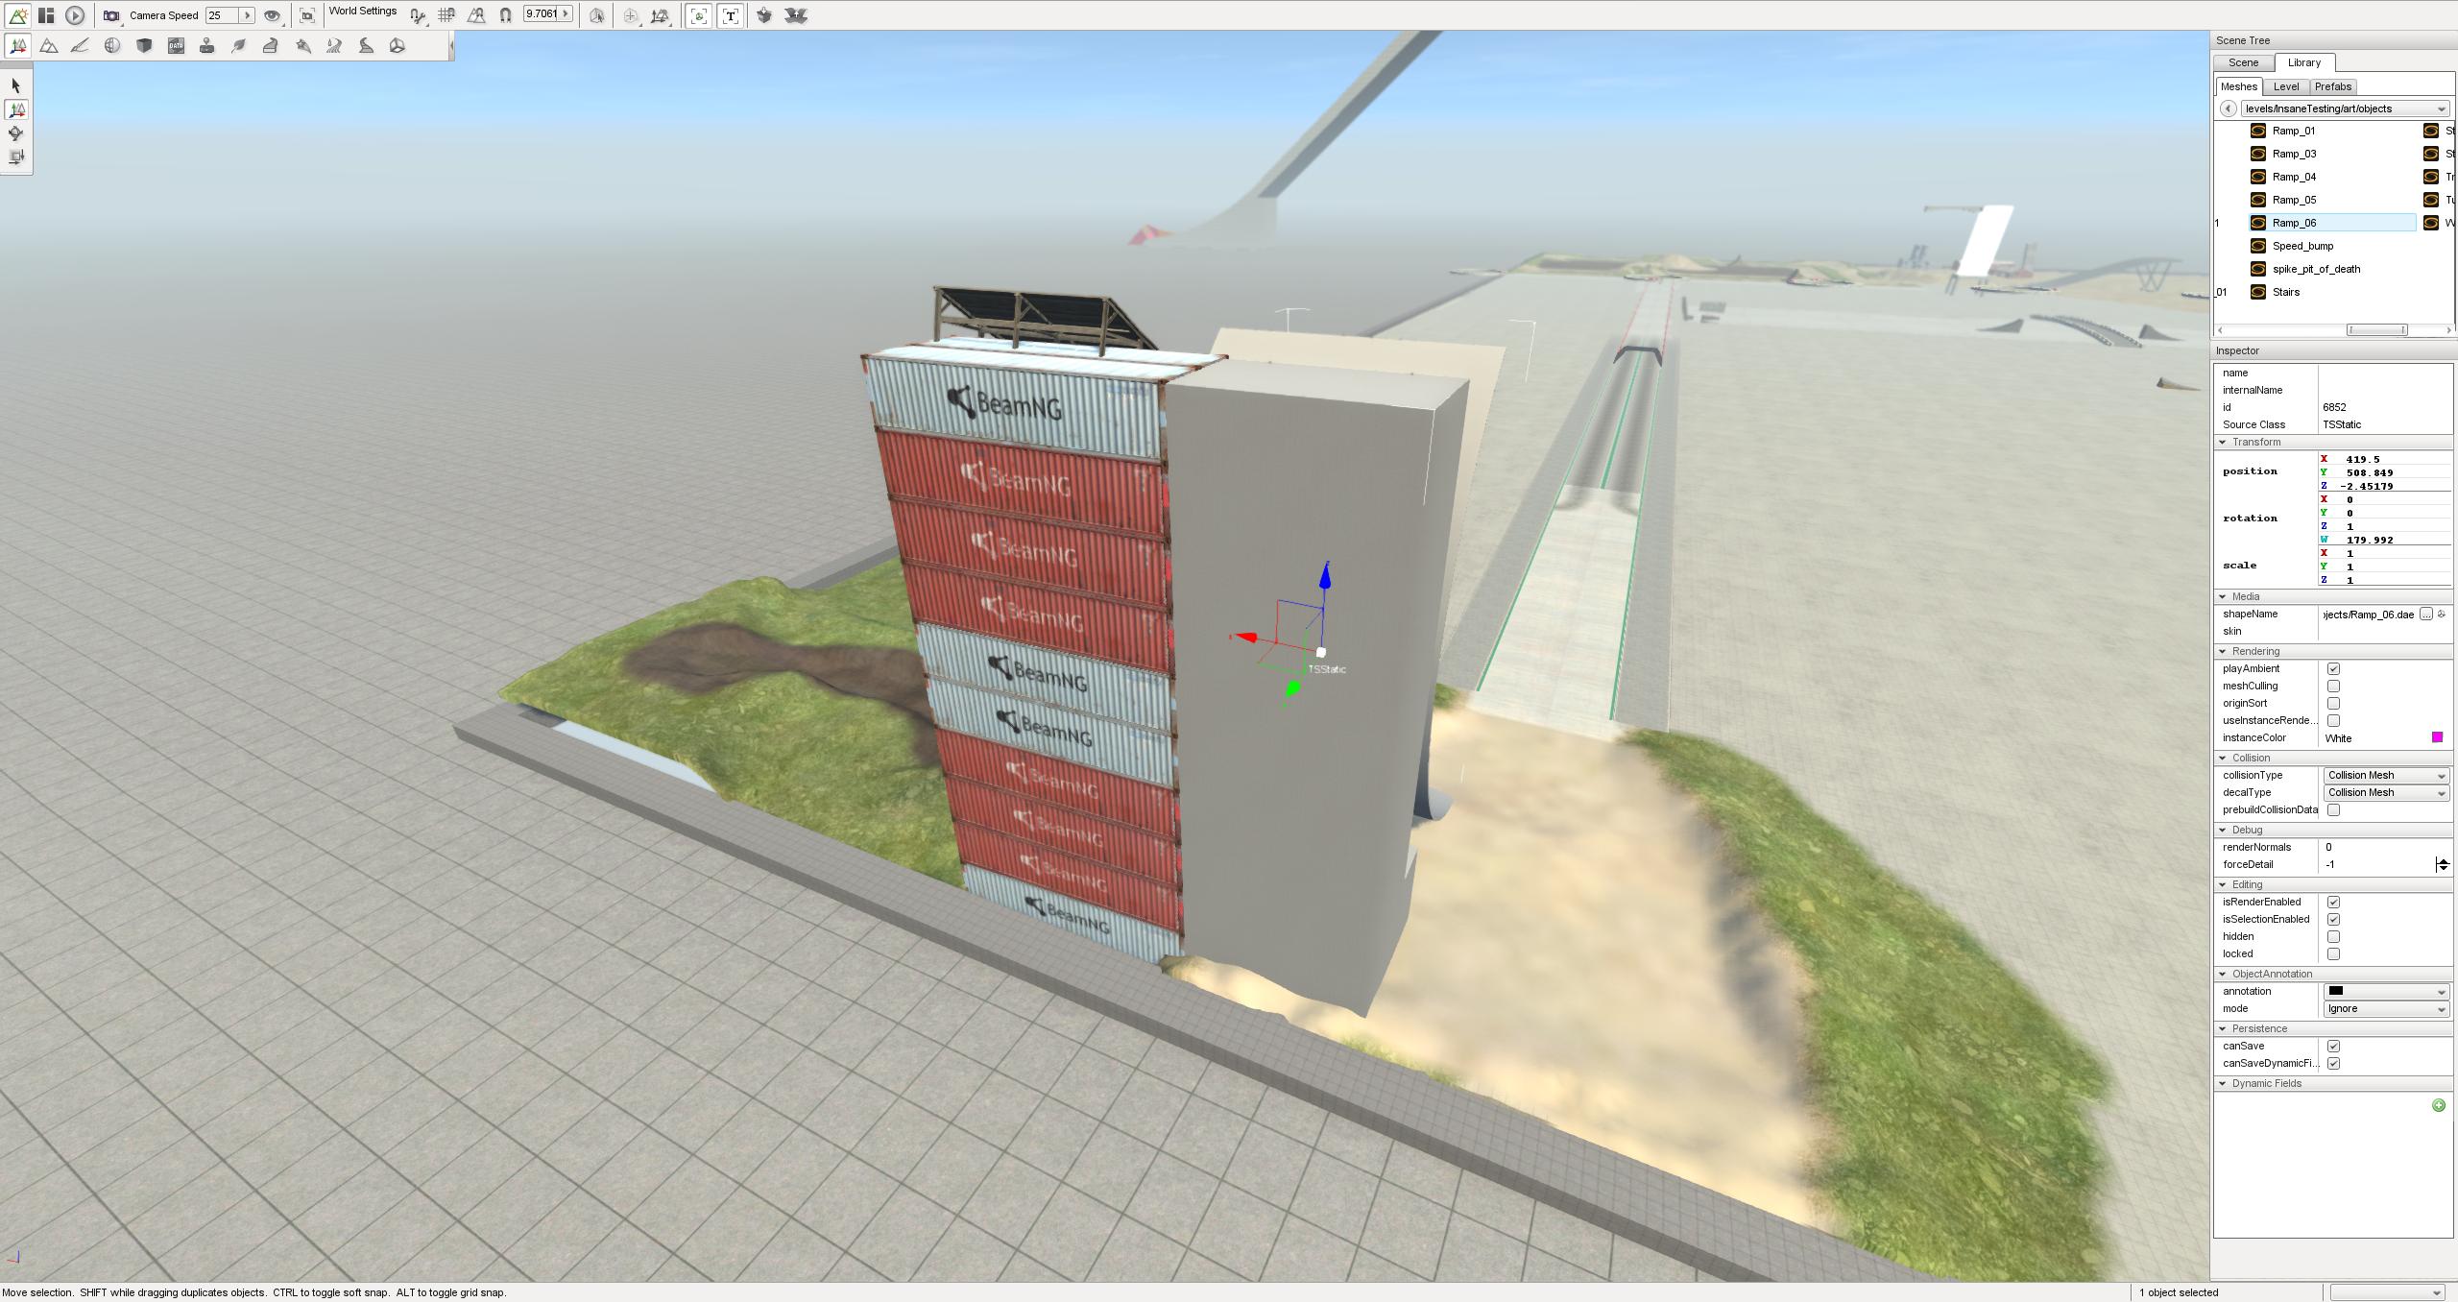2458x1302 pixels.
Task: Toggle the soft snap magnet icon
Action: pyautogui.click(x=506, y=15)
